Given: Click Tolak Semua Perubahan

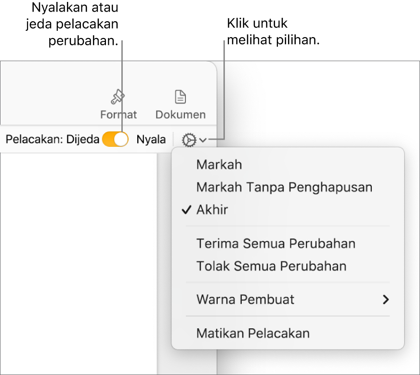Looking at the screenshot, I should pos(271,266).
